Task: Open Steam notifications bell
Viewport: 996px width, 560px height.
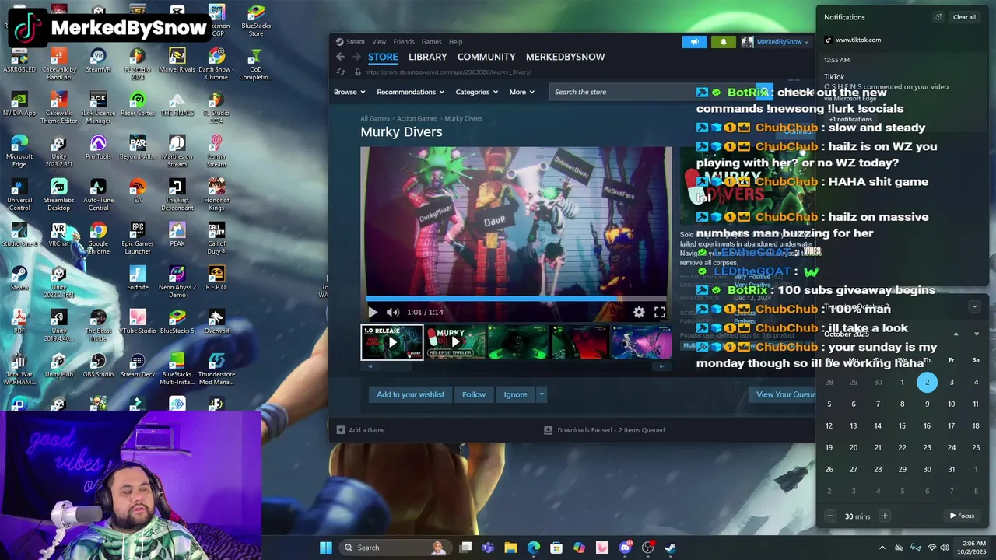Action: click(723, 42)
